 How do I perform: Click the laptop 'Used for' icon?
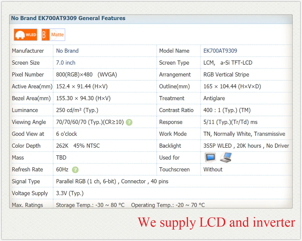226,157
